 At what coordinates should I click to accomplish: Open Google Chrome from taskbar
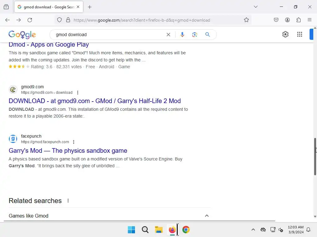click(186, 230)
